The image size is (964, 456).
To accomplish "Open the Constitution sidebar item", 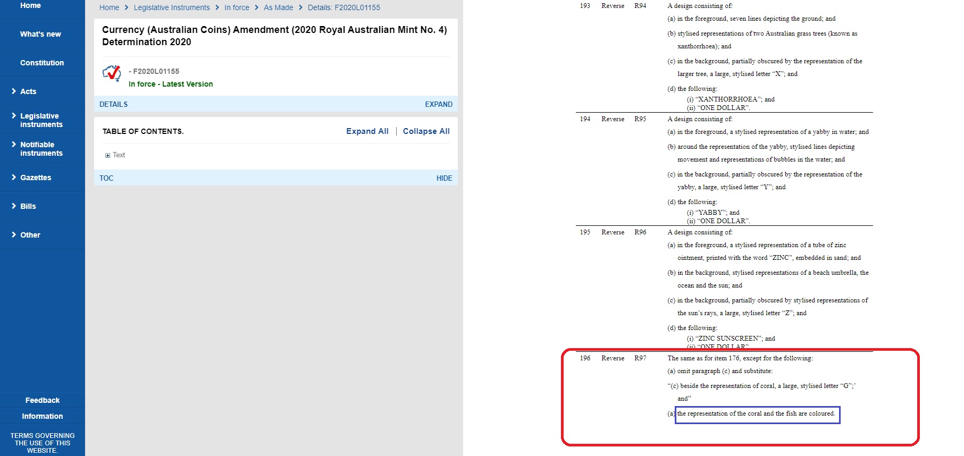I will [x=42, y=63].
